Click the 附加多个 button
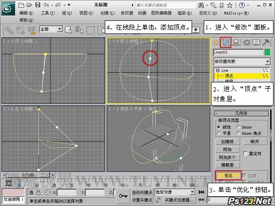This screenshot has width=275, height=206. (227, 157)
